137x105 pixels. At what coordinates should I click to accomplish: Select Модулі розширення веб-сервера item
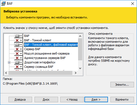pos(47,53)
